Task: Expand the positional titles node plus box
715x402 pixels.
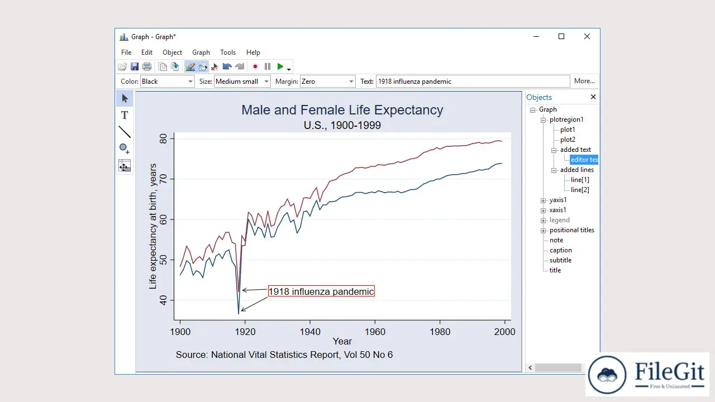Action: pyautogui.click(x=544, y=231)
